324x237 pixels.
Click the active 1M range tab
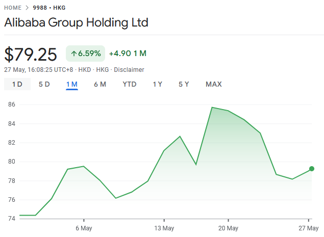pyautogui.click(x=71, y=84)
